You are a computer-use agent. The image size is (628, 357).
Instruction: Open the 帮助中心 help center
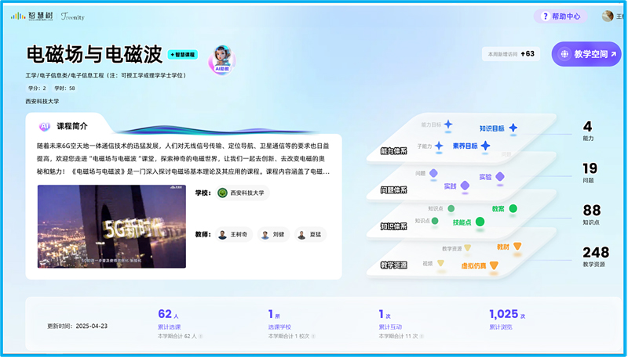[x=560, y=16]
